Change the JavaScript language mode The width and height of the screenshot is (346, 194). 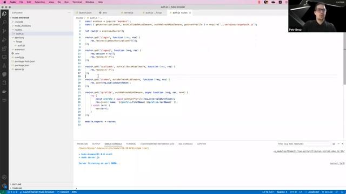pos(314,192)
